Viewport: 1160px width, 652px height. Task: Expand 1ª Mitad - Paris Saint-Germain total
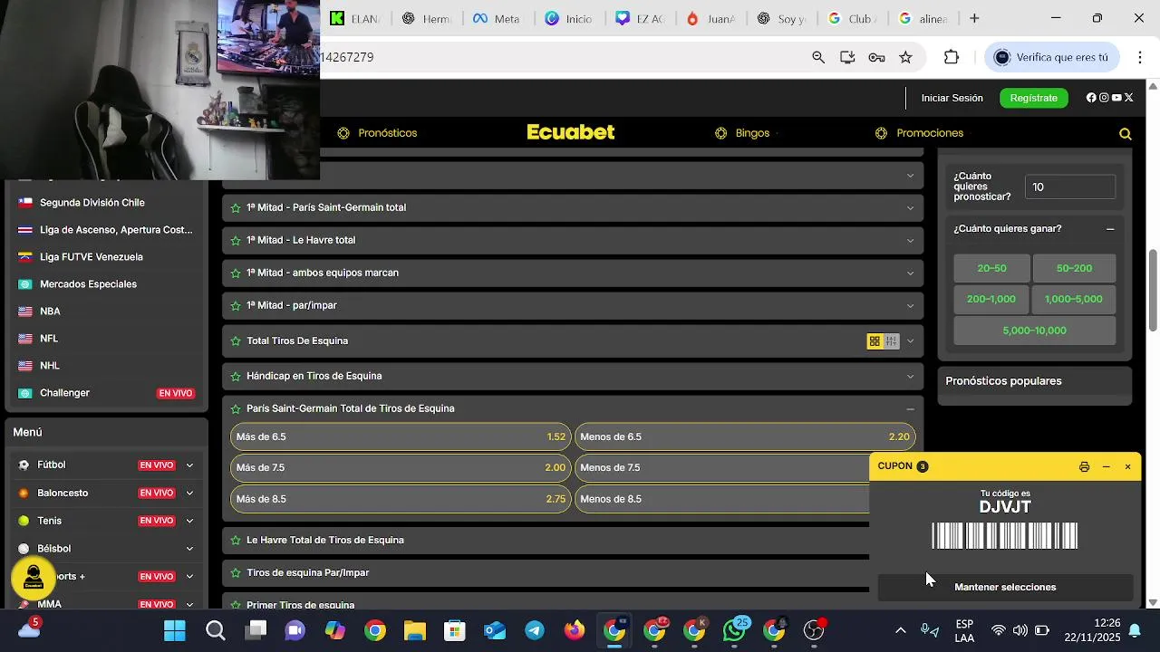point(910,208)
